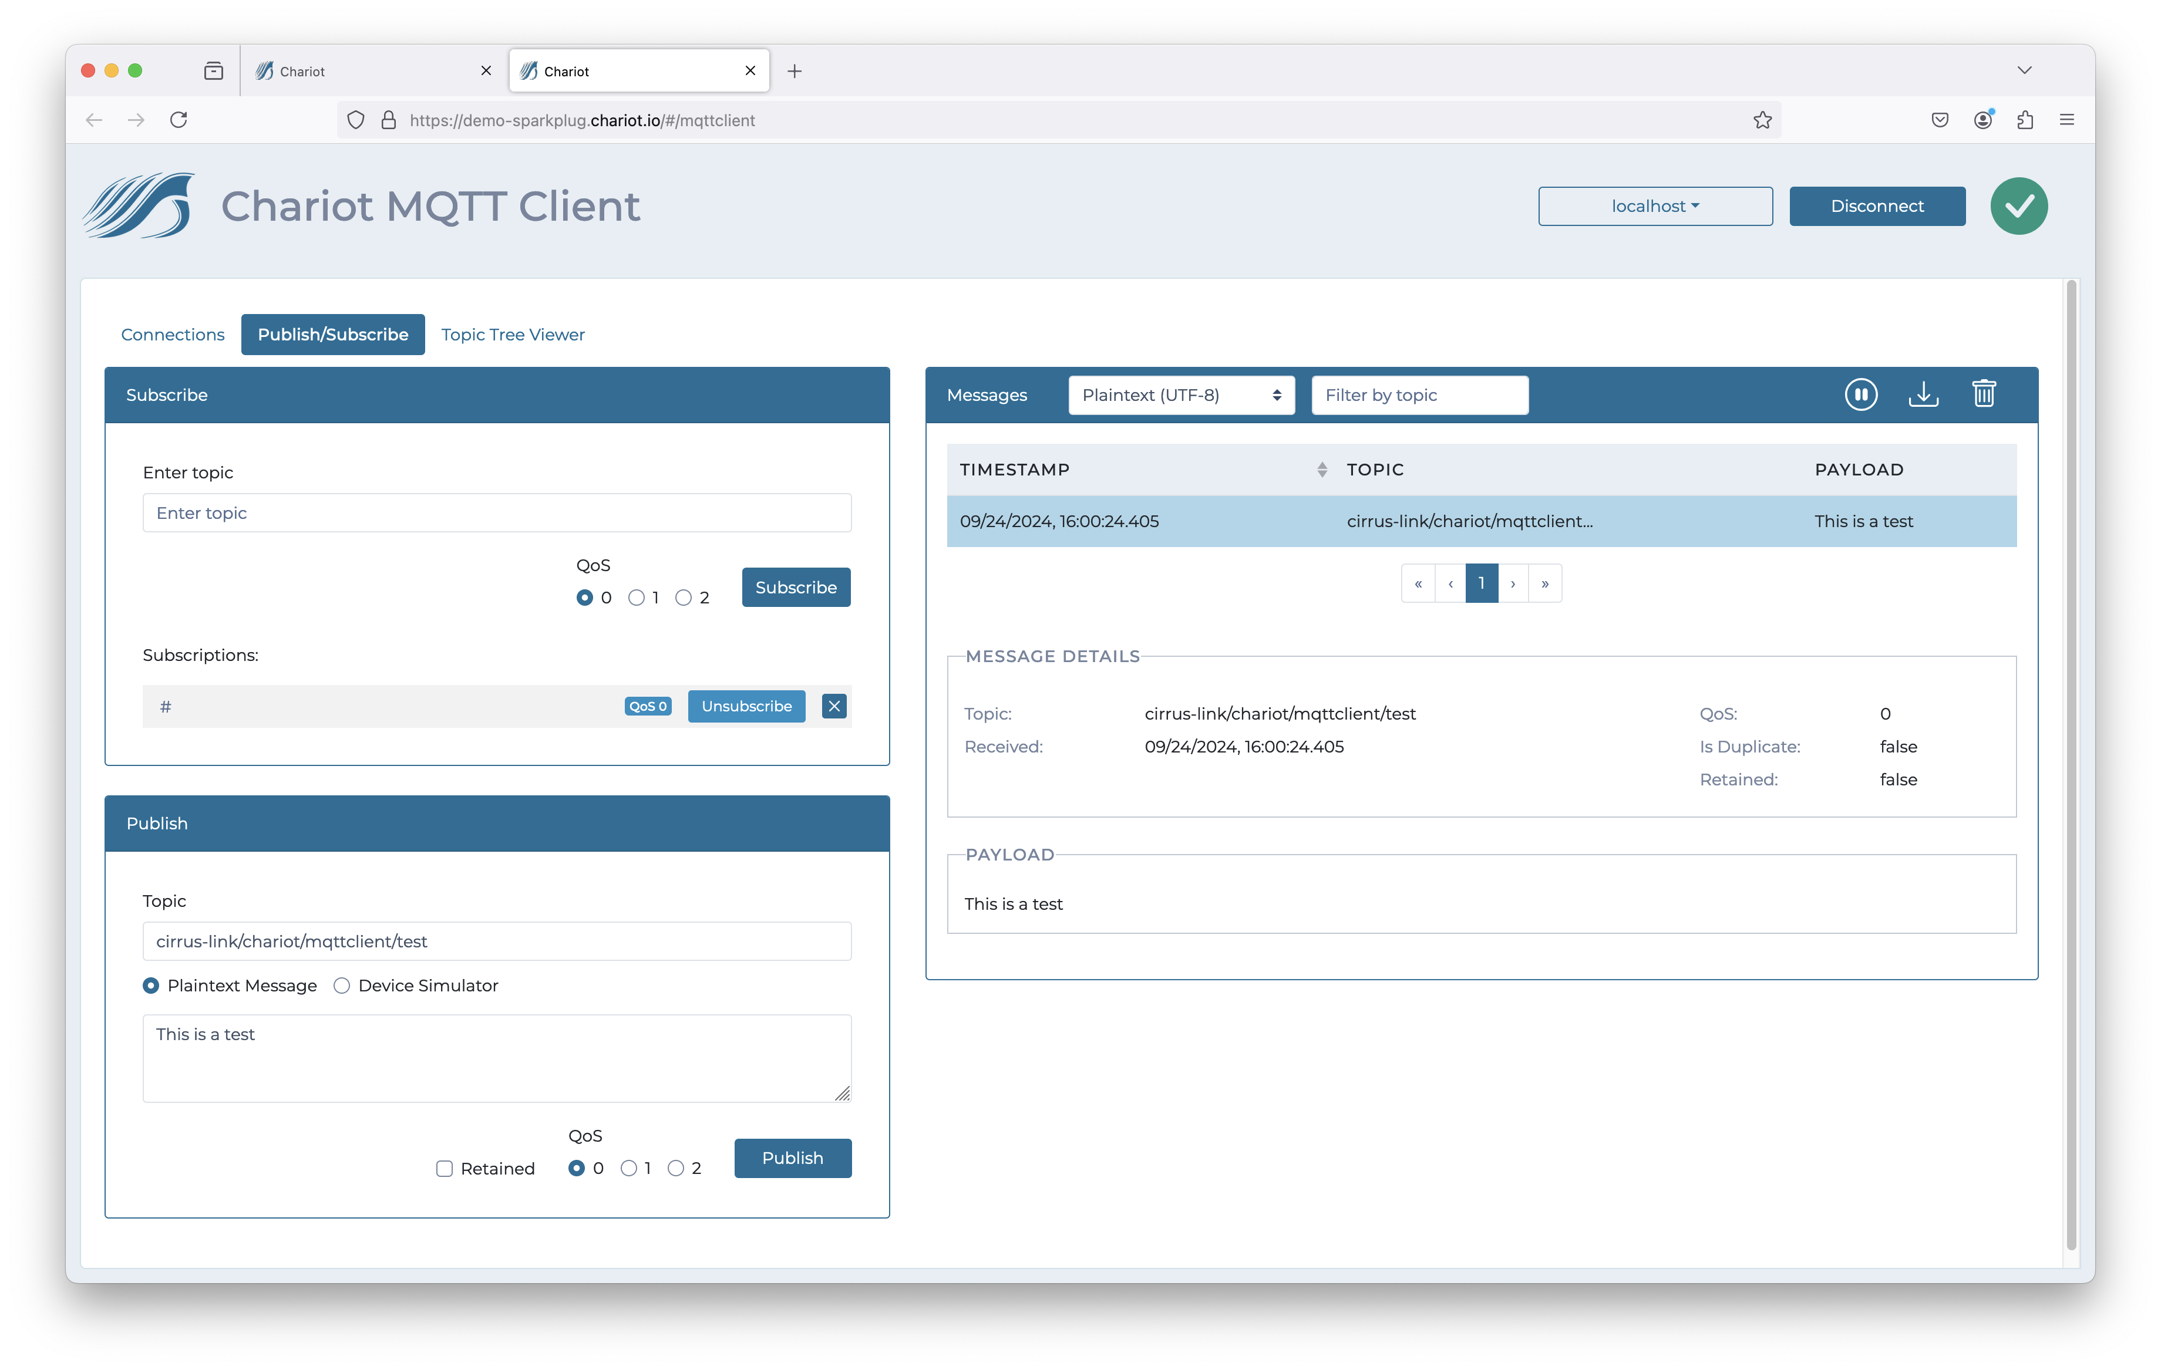Click the QoS 0 badge on # subscription
2161x1370 pixels.
(648, 706)
